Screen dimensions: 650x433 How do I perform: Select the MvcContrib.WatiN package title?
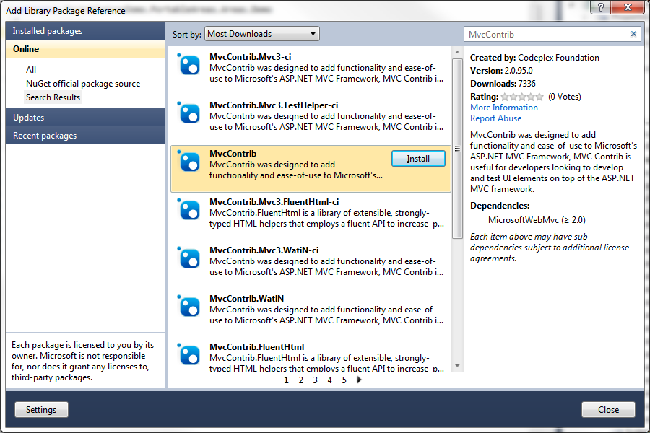tap(247, 299)
